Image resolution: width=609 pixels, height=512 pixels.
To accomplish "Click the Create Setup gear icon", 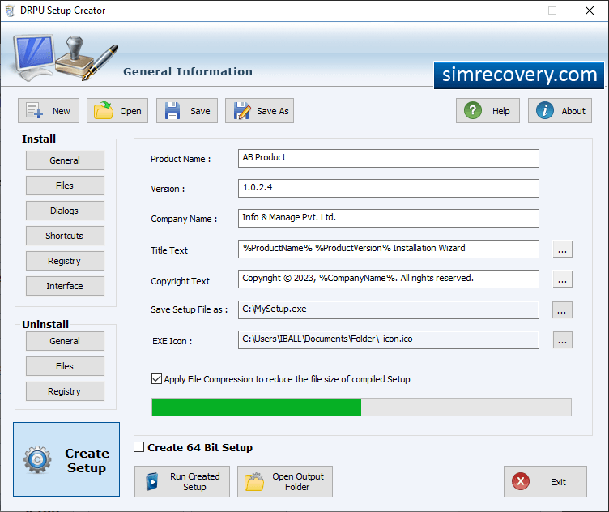I will [37, 459].
